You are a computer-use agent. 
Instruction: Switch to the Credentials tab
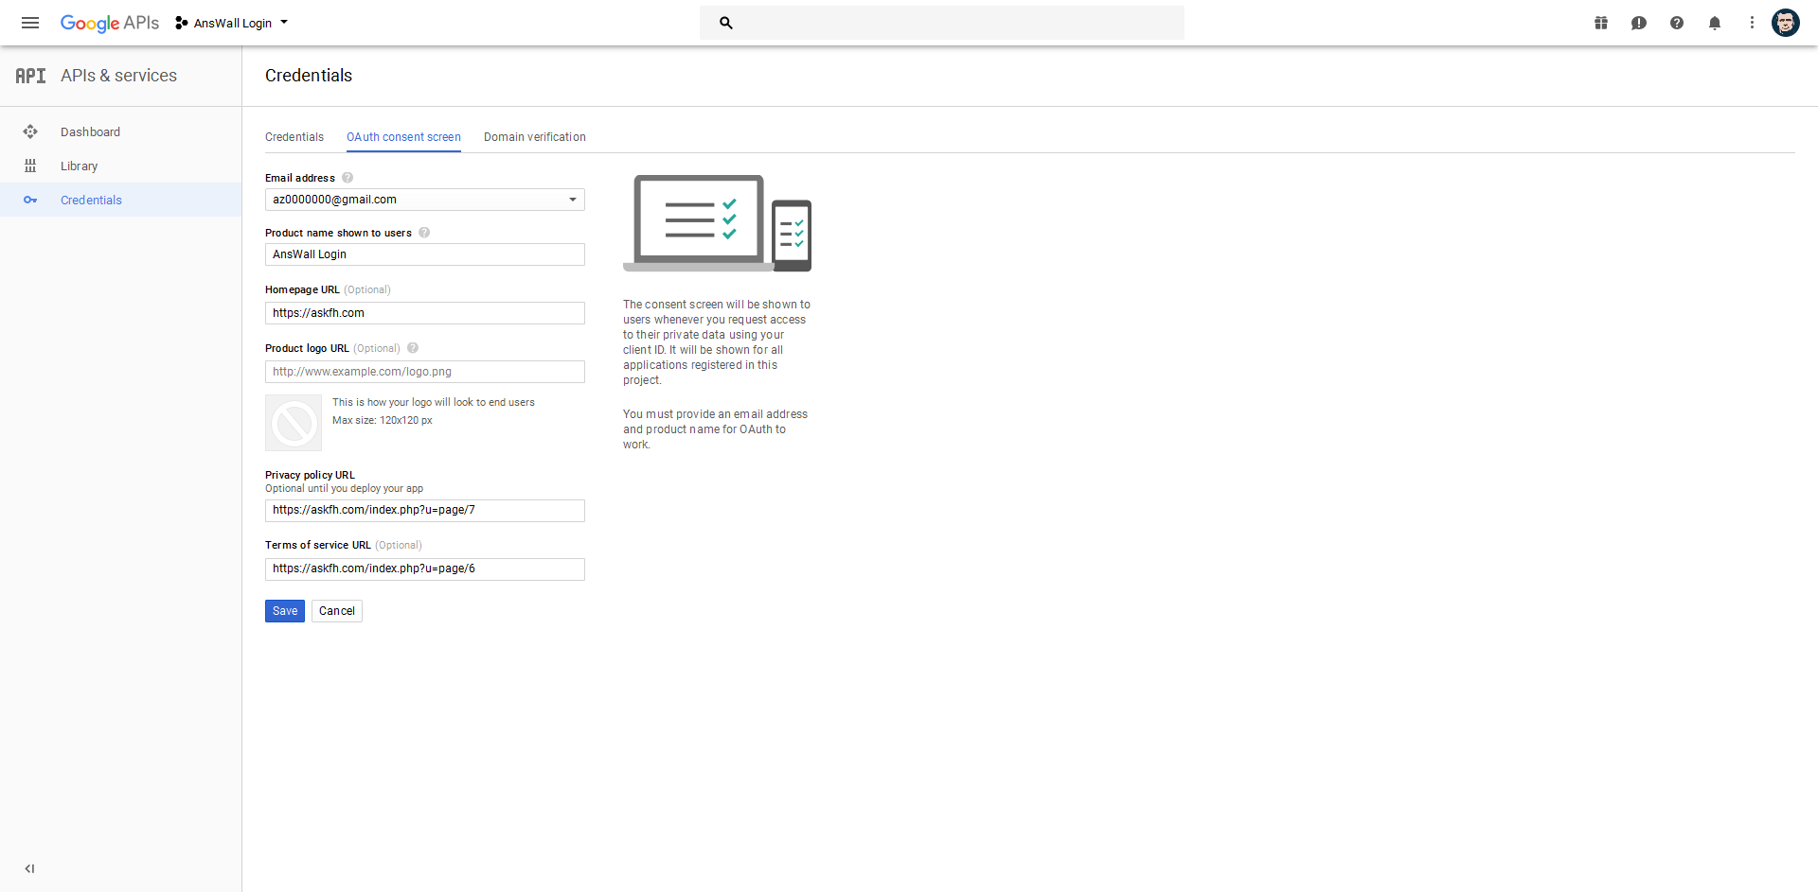coord(294,137)
